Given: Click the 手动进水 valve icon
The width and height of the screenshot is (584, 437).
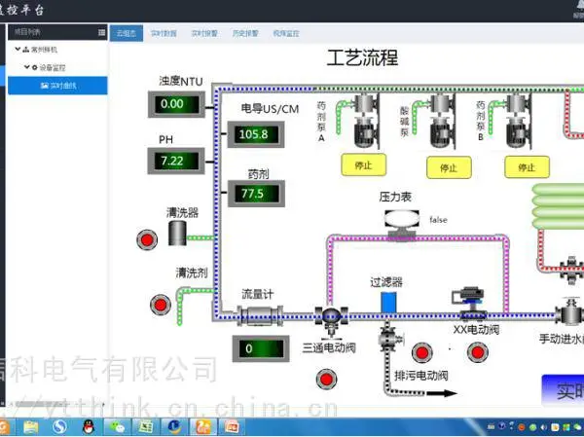Looking at the screenshot, I should pyautogui.click(x=569, y=312).
